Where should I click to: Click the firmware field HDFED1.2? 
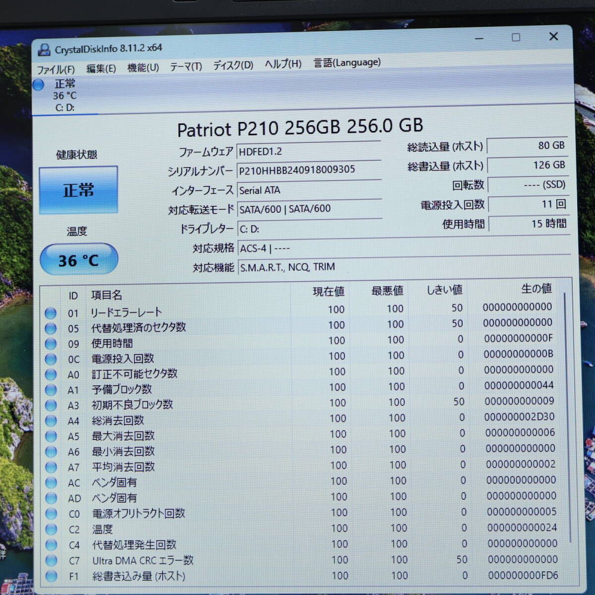(308, 151)
